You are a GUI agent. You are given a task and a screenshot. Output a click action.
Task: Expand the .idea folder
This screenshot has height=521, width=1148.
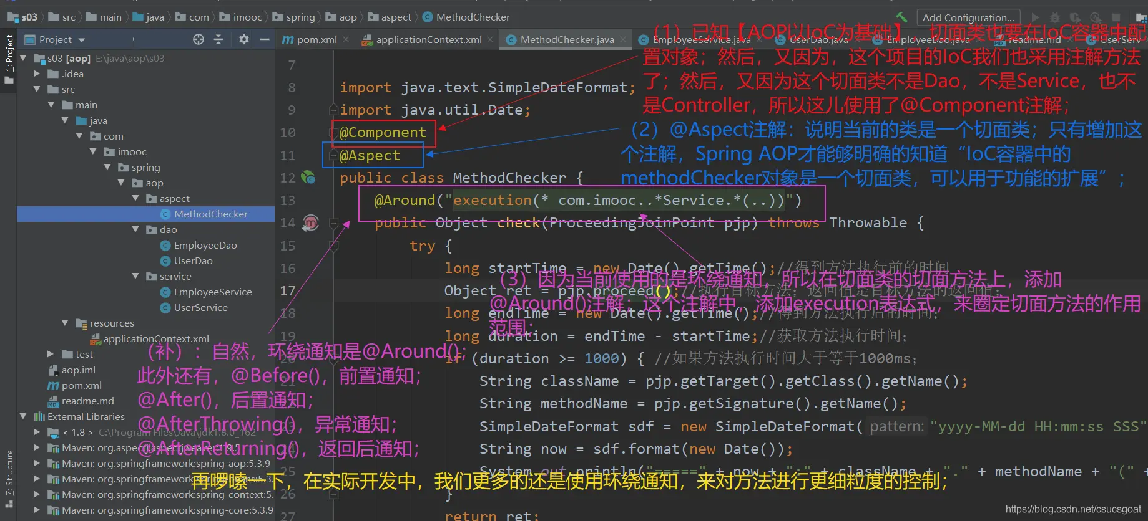point(37,74)
